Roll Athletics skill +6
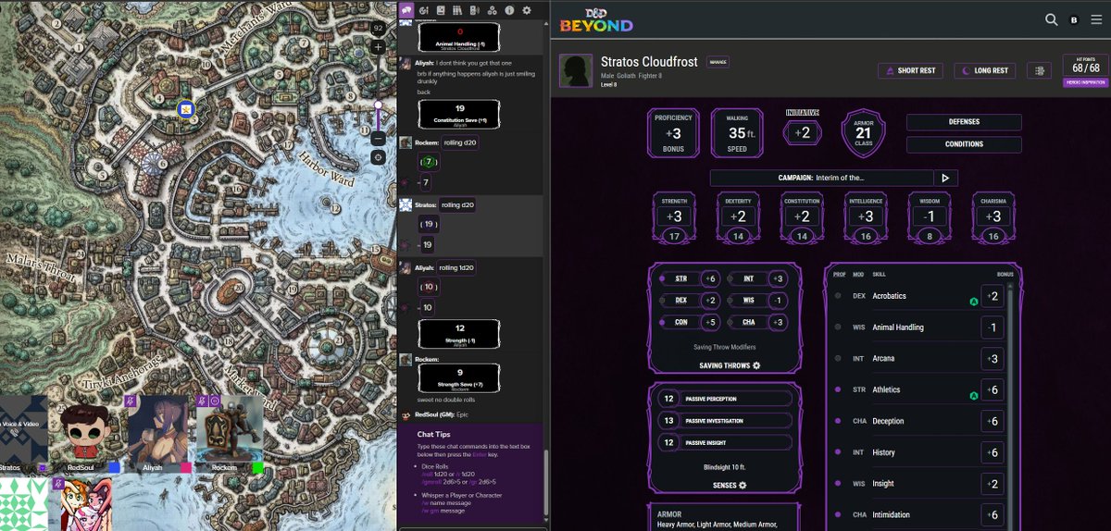The height and width of the screenshot is (531, 1111). tap(992, 390)
